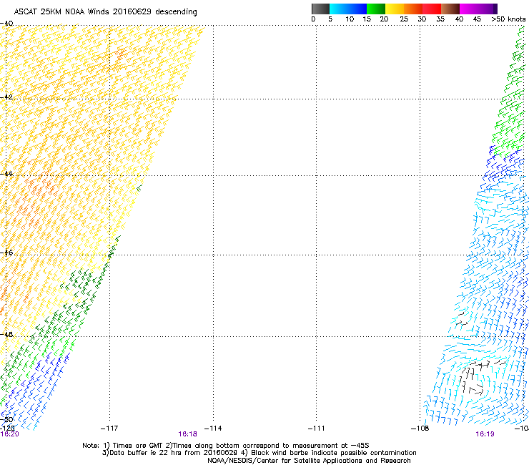Click latitude label -48
529x465 pixels.
tap(6, 334)
